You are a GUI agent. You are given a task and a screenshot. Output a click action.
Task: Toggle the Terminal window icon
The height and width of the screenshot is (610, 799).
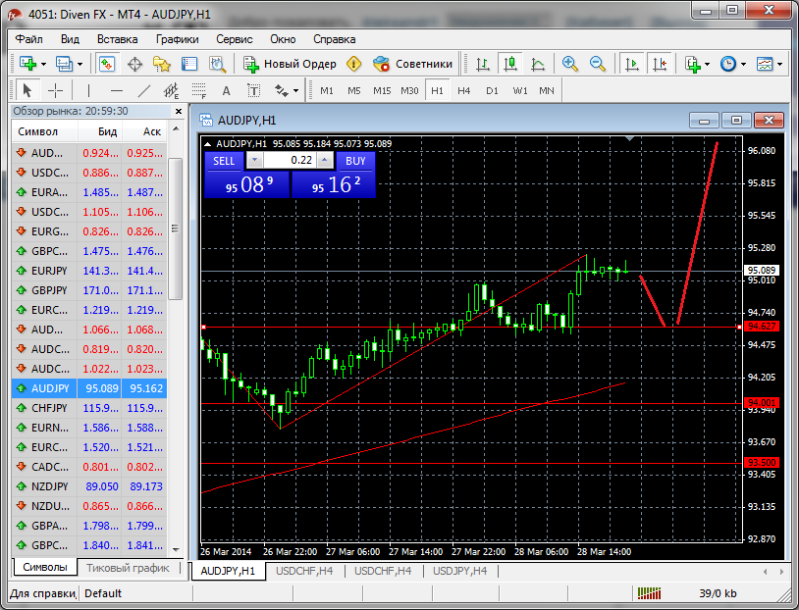click(x=189, y=64)
